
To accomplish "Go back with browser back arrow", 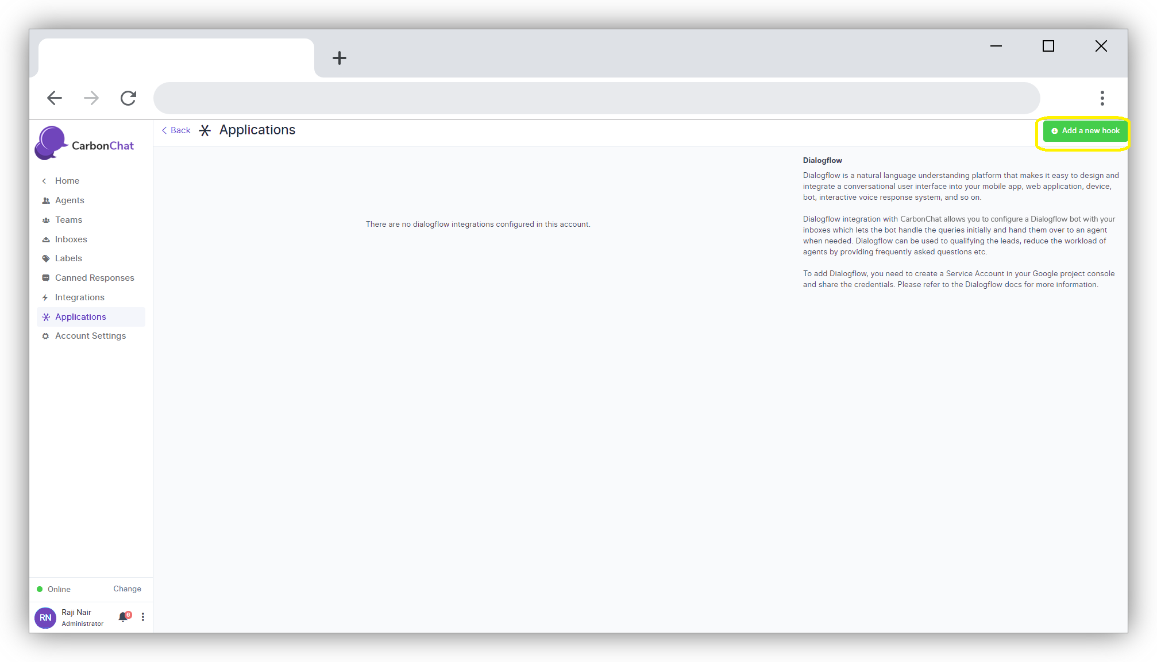I will (x=55, y=98).
